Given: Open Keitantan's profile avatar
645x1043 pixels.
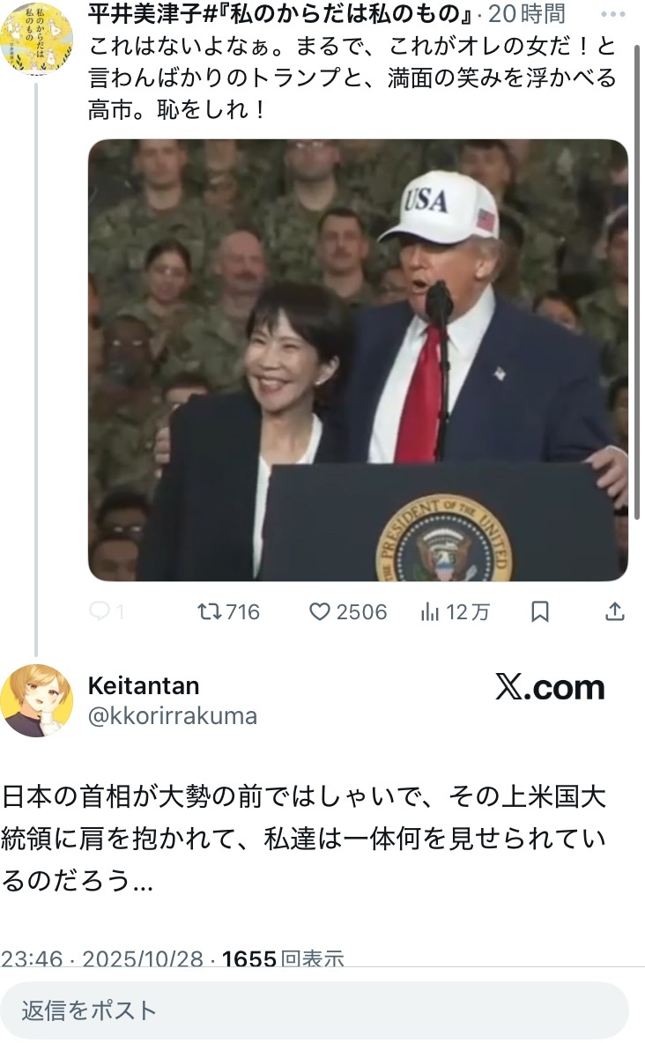Looking at the screenshot, I should 36,700.
